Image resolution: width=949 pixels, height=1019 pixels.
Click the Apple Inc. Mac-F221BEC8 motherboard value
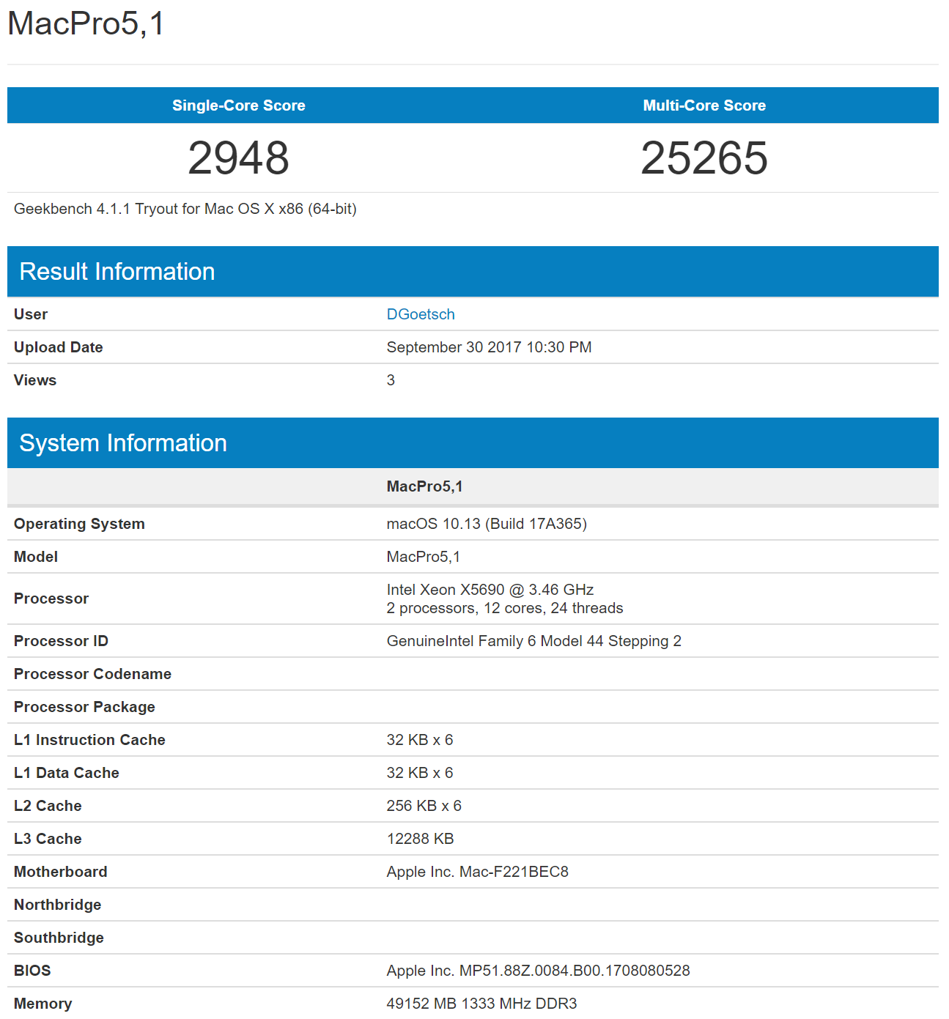(x=478, y=872)
